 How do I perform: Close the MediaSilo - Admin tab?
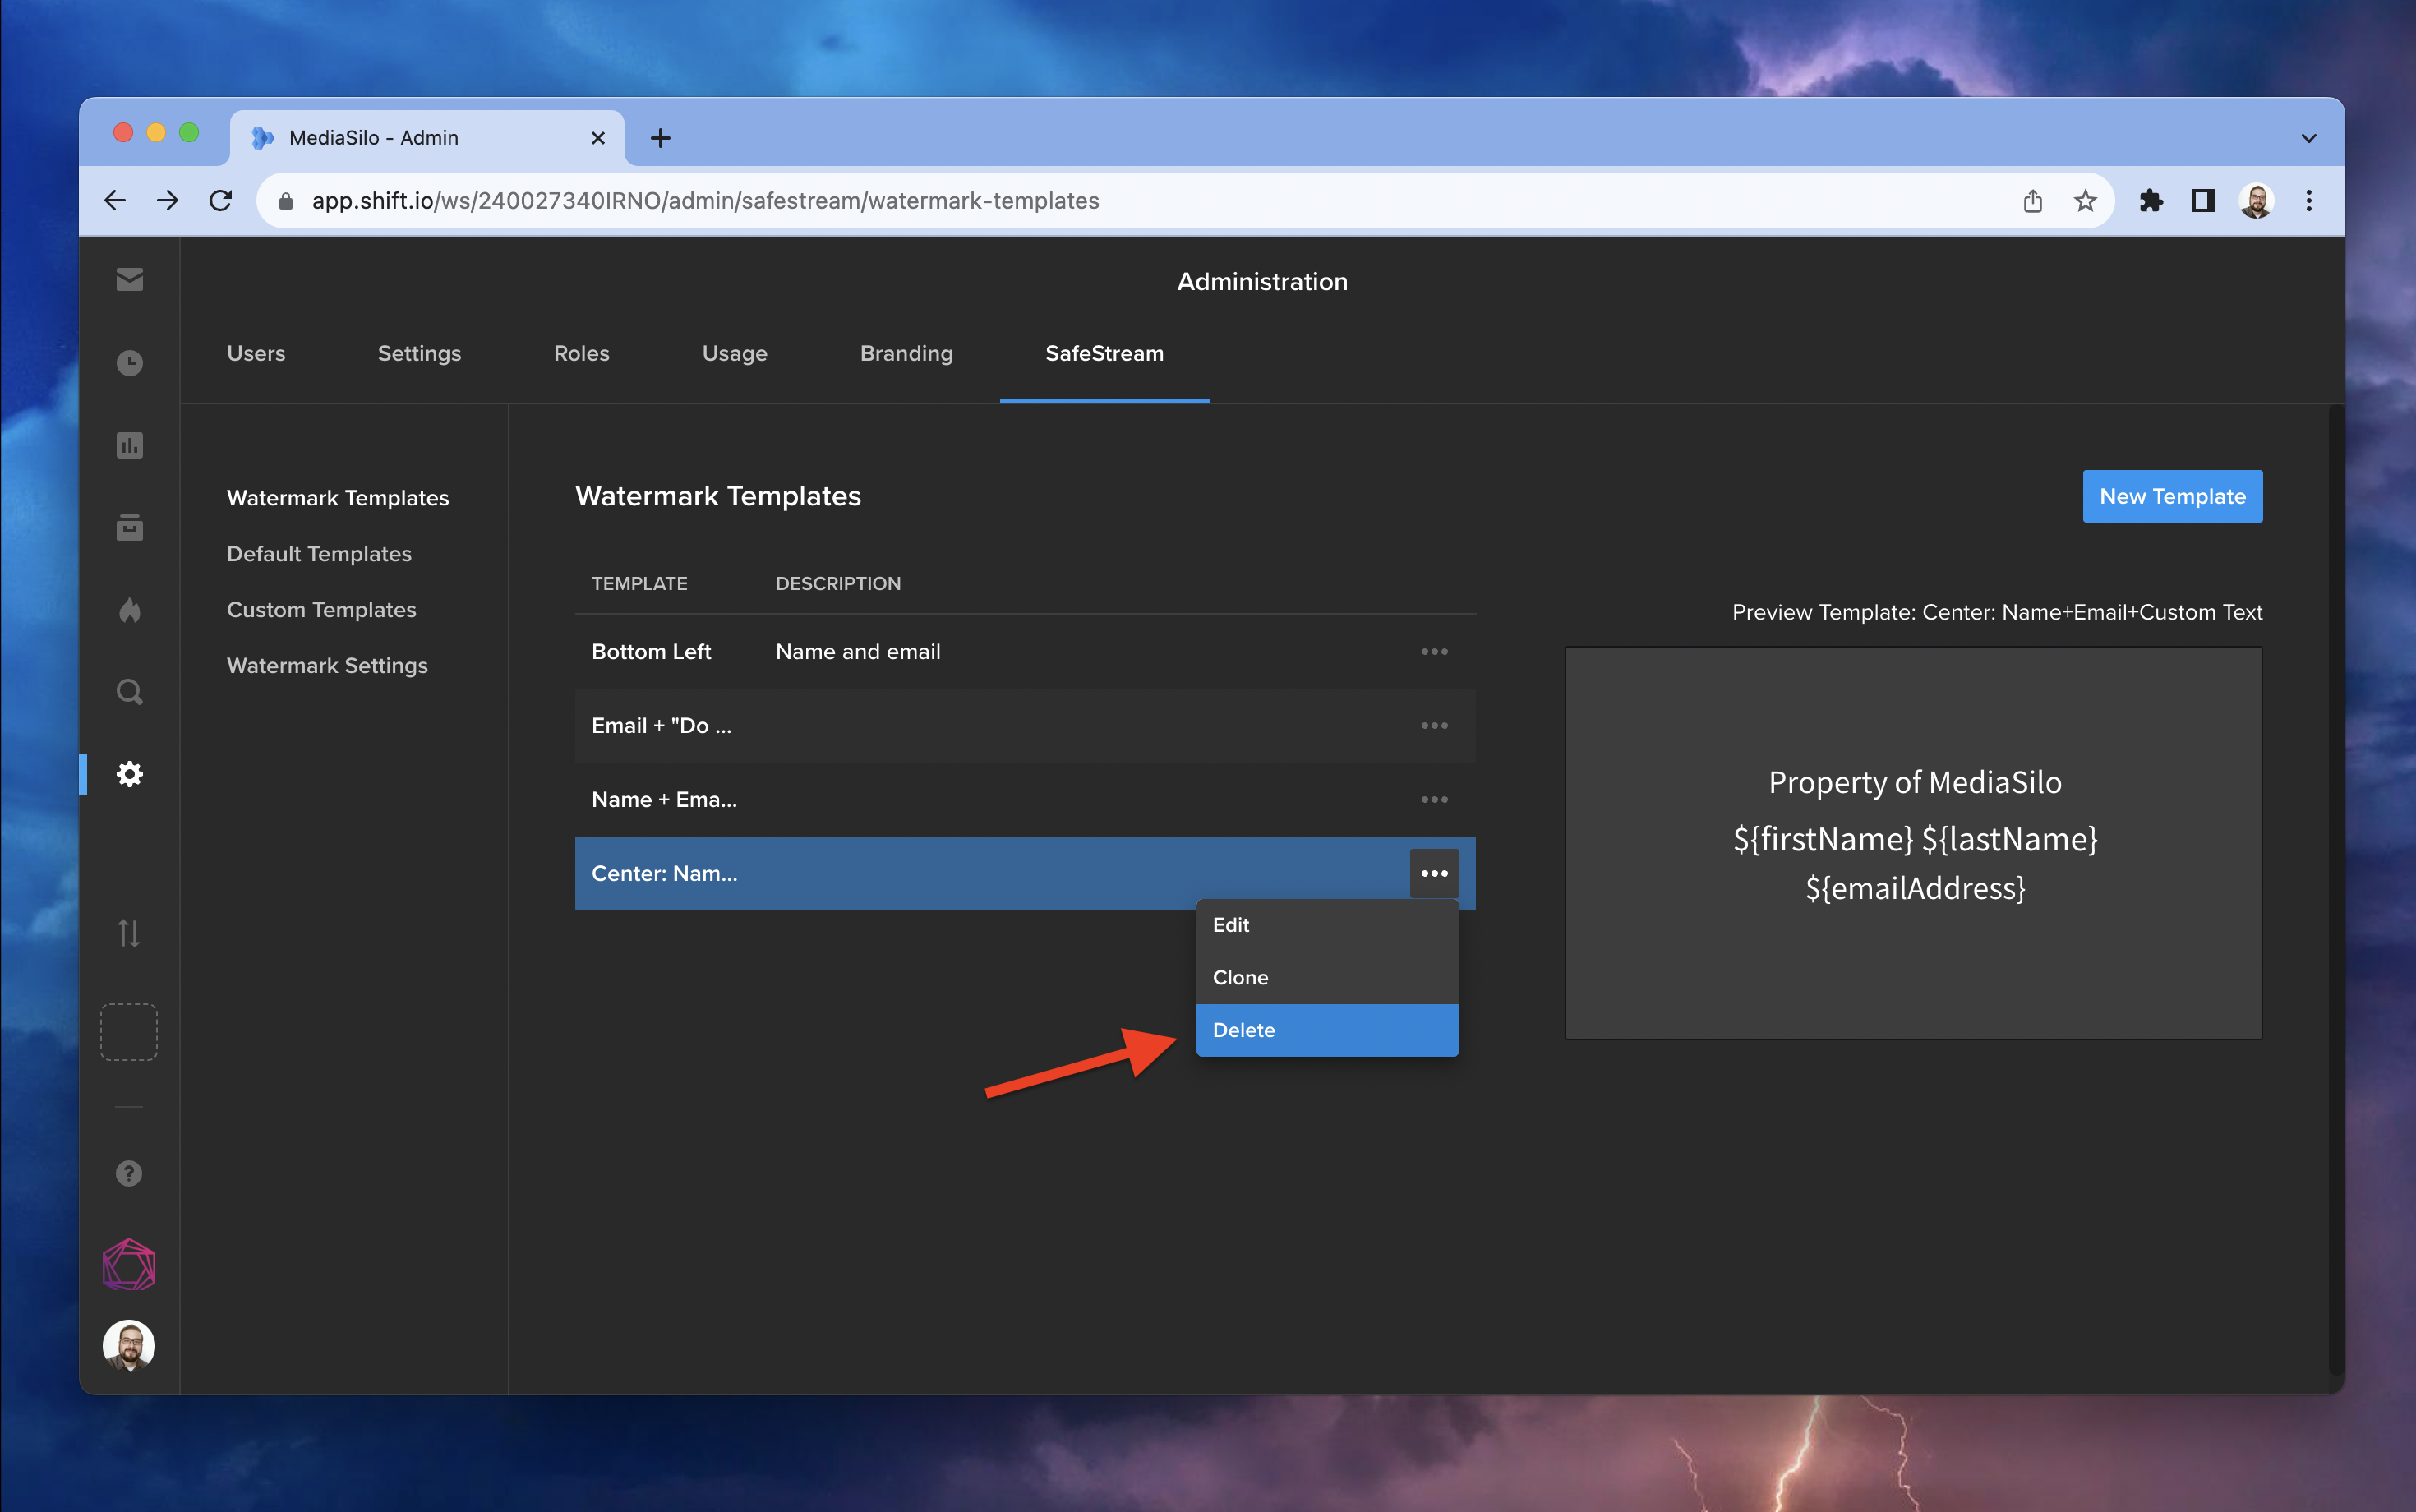pyautogui.click(x=598, y=138)
